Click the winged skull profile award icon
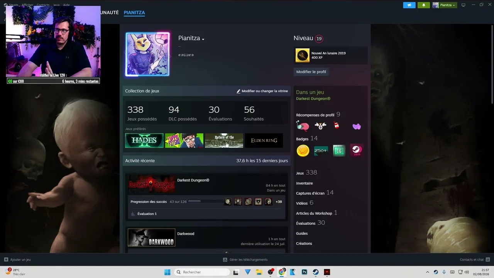Image resolution: width=494 pixels, height=278 pixels. coord(320,126)
